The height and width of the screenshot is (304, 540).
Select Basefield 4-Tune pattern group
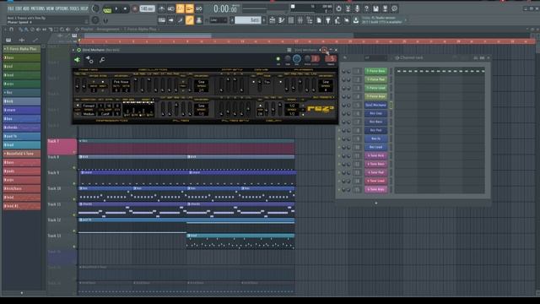pyautogui.click(x=22, y=154)
